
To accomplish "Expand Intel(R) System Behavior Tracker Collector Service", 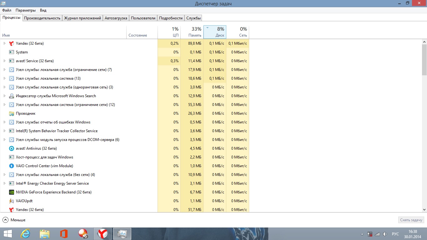I will click(x=4, y=131).
